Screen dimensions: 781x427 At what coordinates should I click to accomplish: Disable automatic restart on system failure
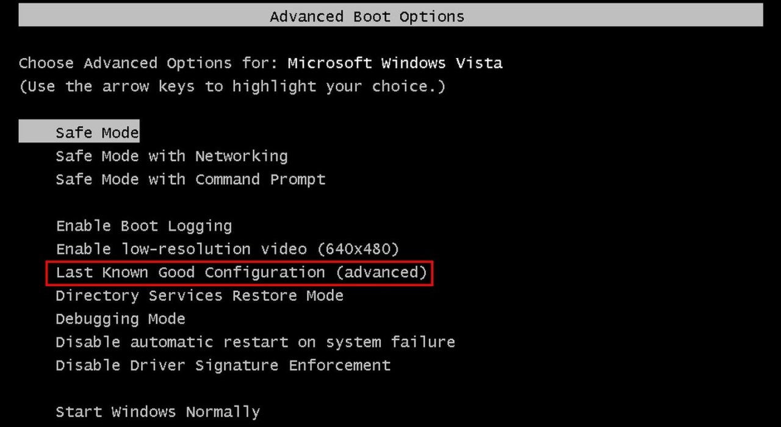(255, 342)
